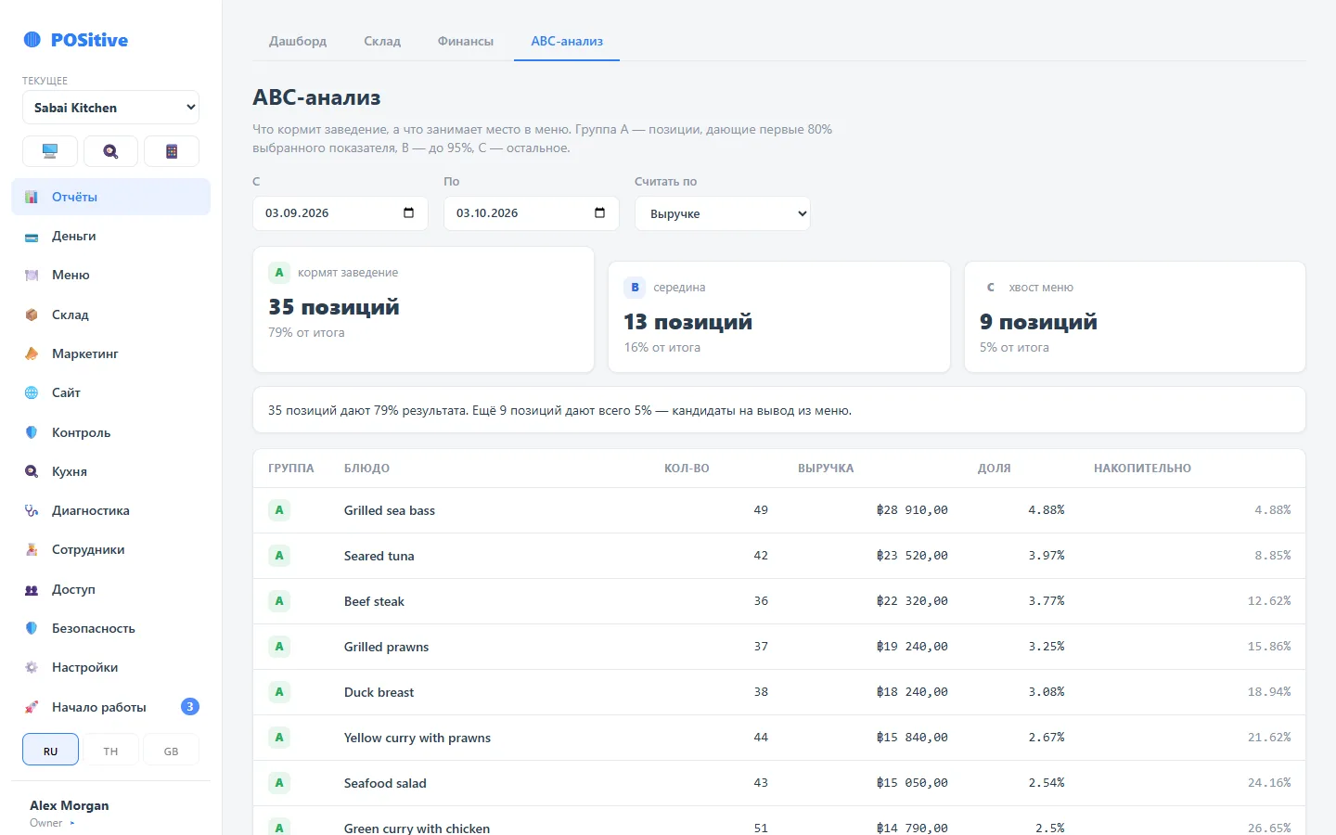Open the Диагностика section
The image size is (1336, 835).
(x=110, y=510)
